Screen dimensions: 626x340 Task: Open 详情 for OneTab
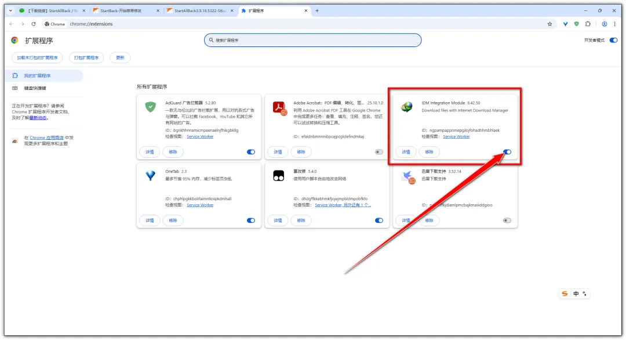pos(150,220)
